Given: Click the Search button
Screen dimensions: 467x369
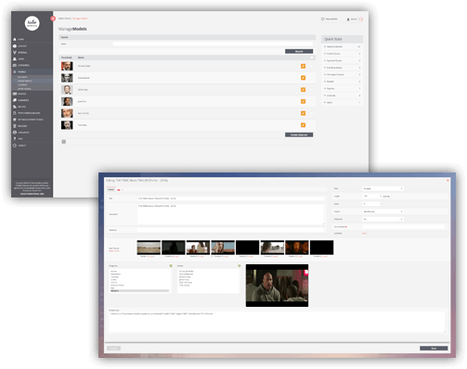Looking at the screenshot, I should 299,51.
